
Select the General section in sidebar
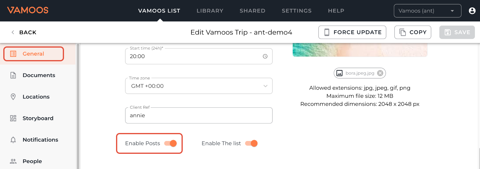[33, 54]
